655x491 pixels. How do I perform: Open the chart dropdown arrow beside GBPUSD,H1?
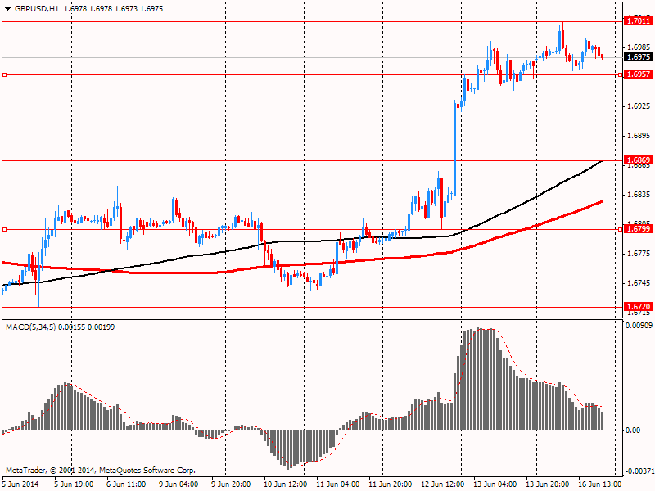point(7,7)
